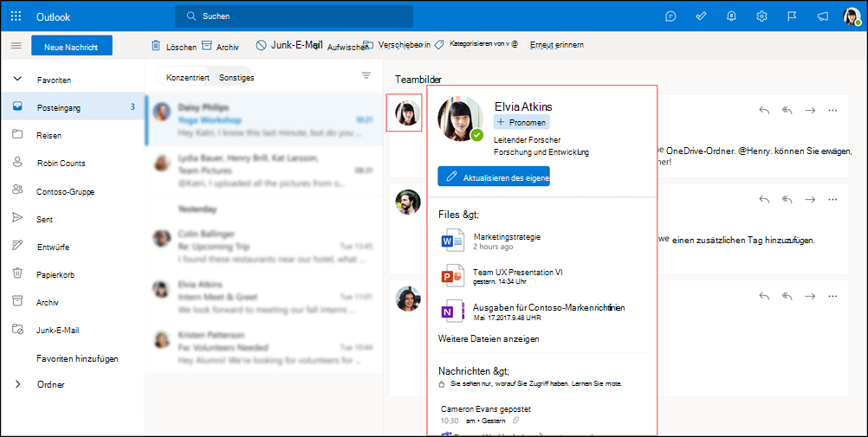Open more actions on first thread message
Image resolution: width=868 pixels, height=437 pixels.
(832, 110)
